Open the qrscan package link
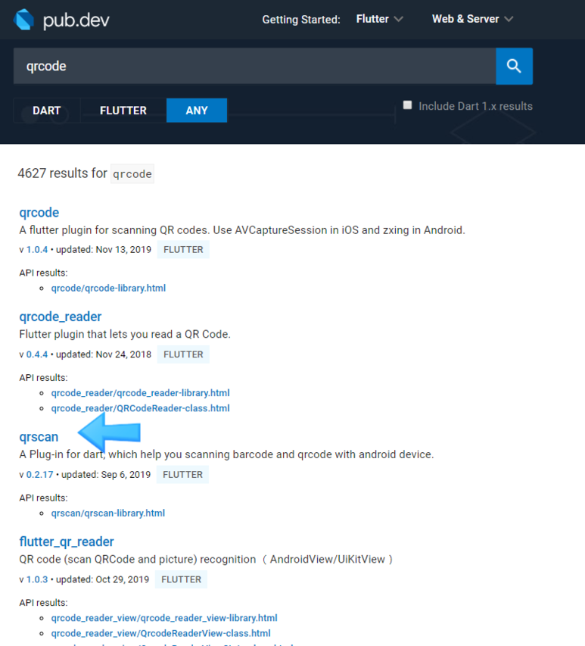The height and width of the screenshot is (646, 585). coord(39,437)
